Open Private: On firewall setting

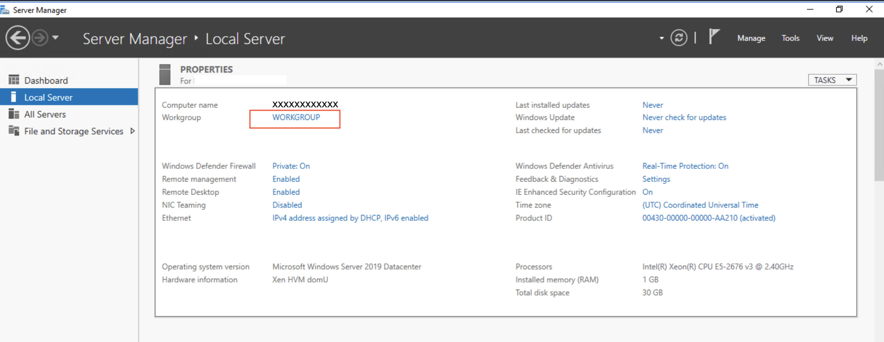[x=291, y=166]
